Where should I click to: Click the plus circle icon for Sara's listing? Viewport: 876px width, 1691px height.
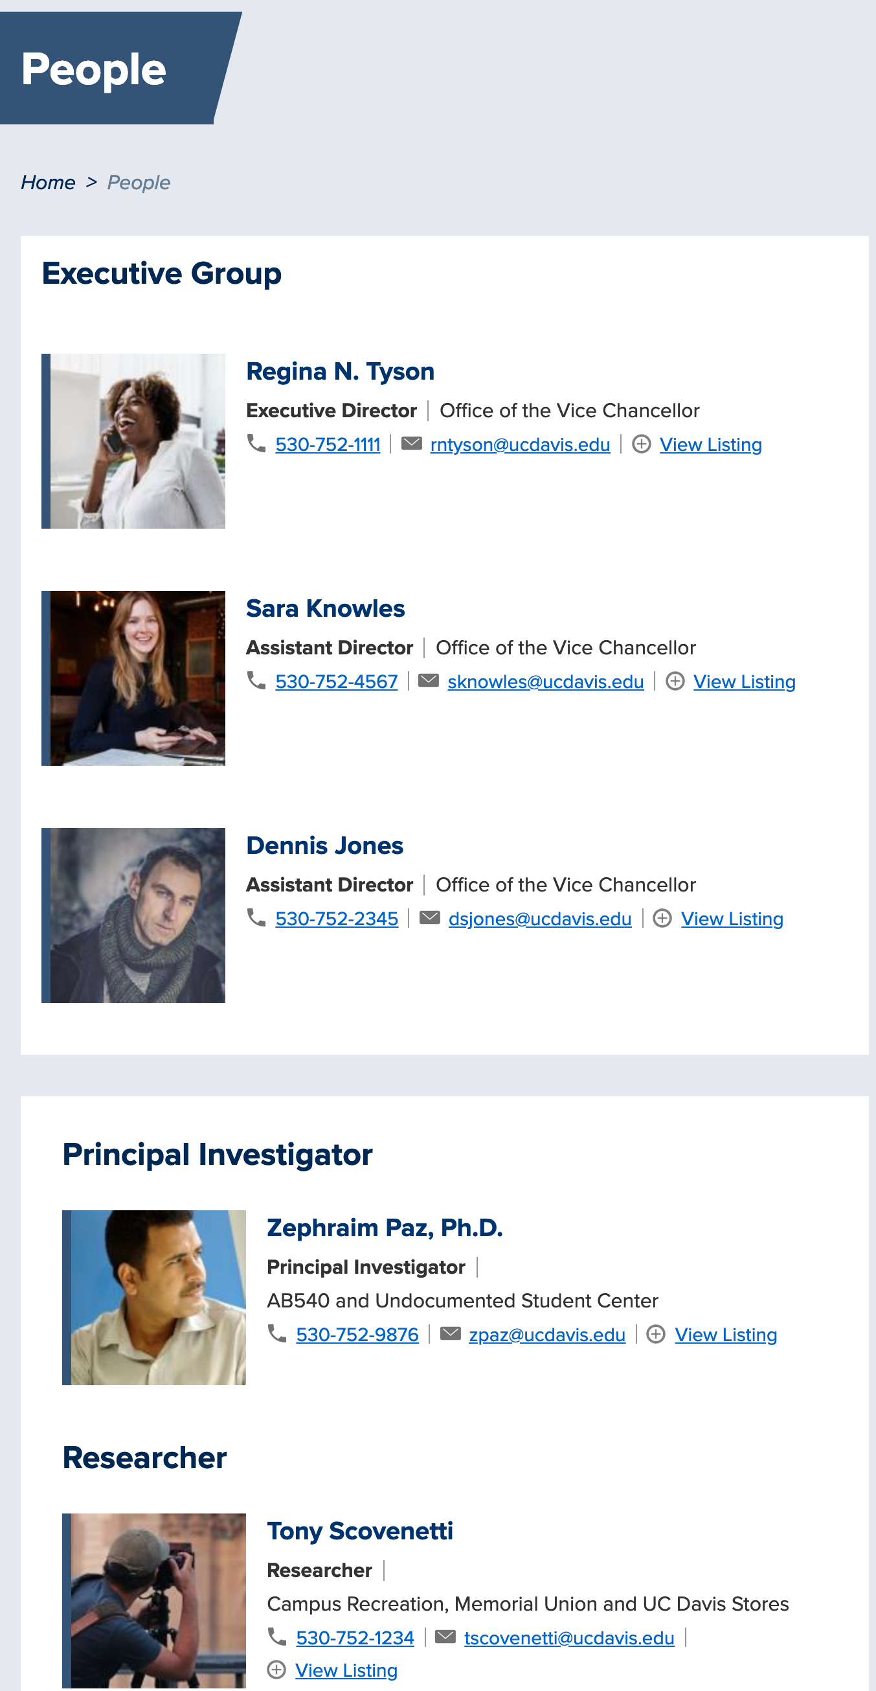click(675, 682)
